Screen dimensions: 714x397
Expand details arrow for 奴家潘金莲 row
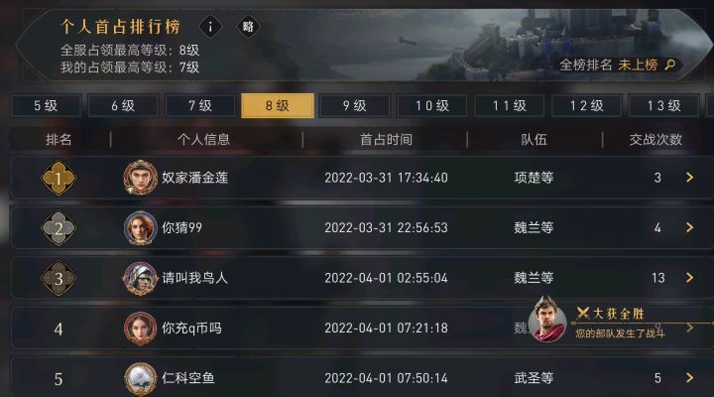689,178
